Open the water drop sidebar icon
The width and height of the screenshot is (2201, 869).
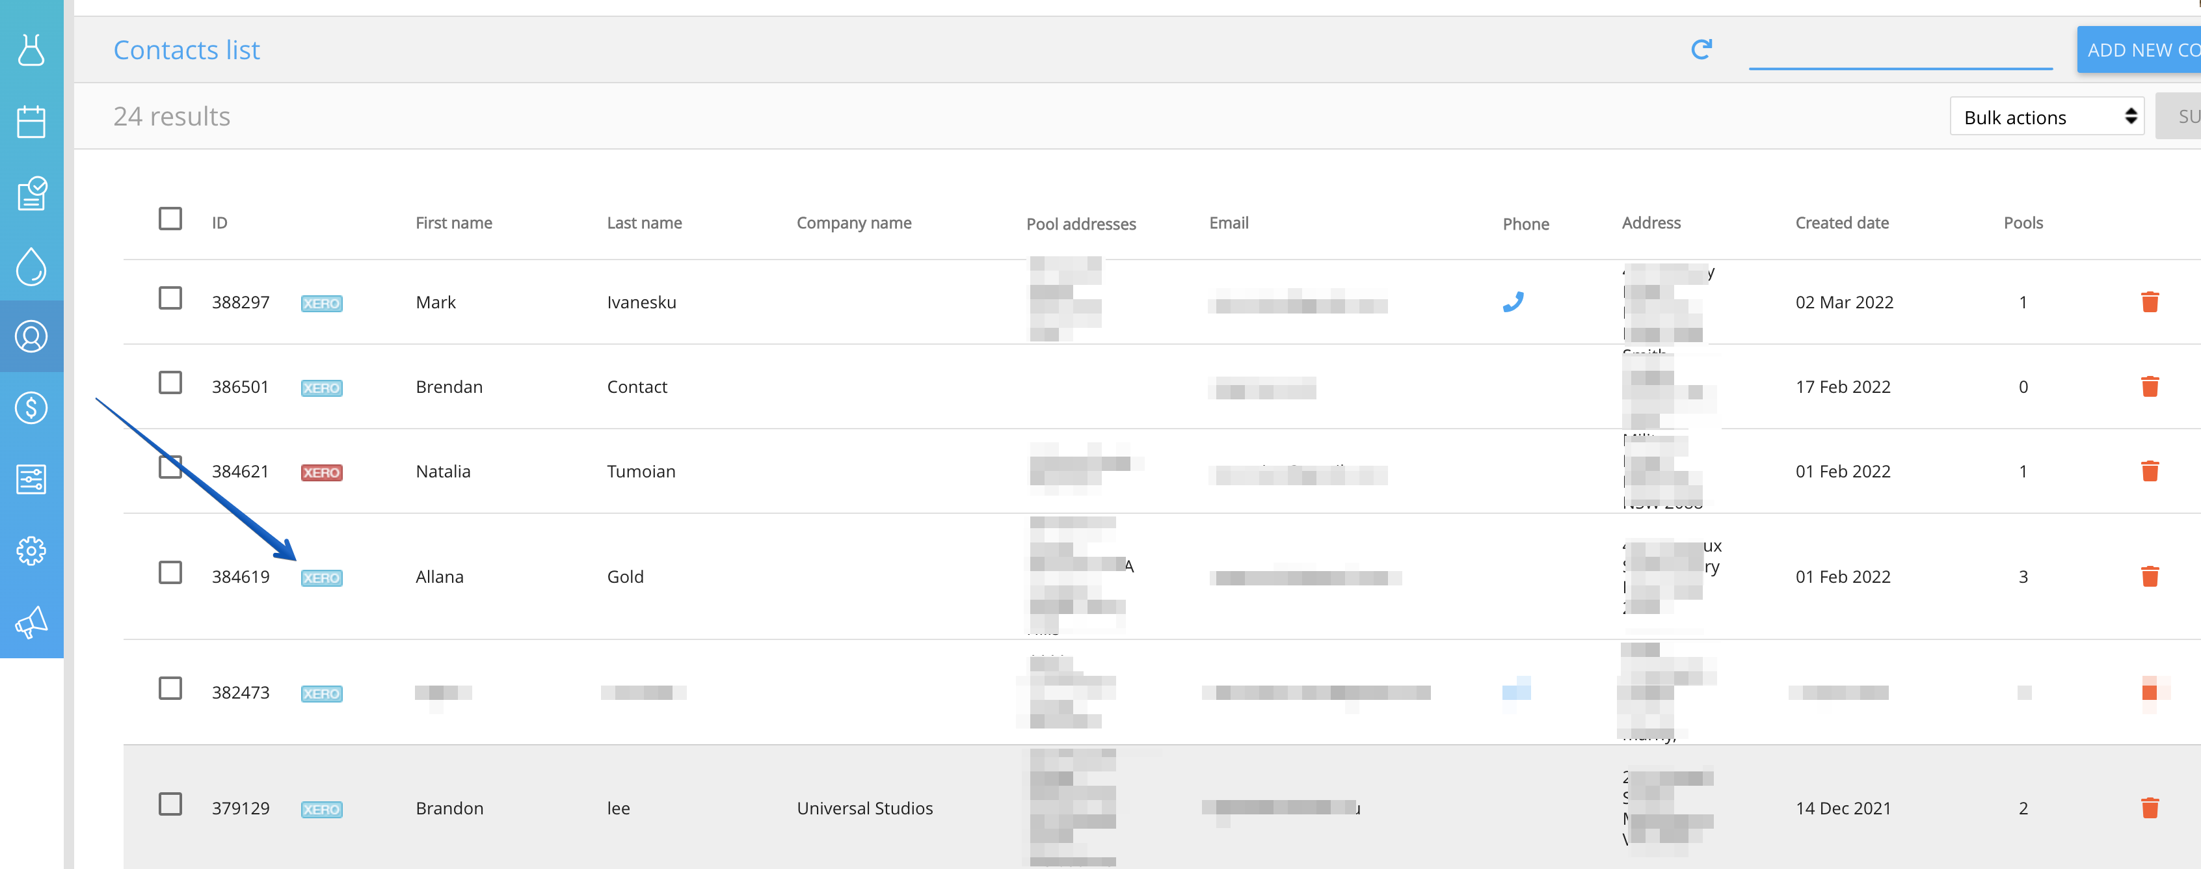31,266
